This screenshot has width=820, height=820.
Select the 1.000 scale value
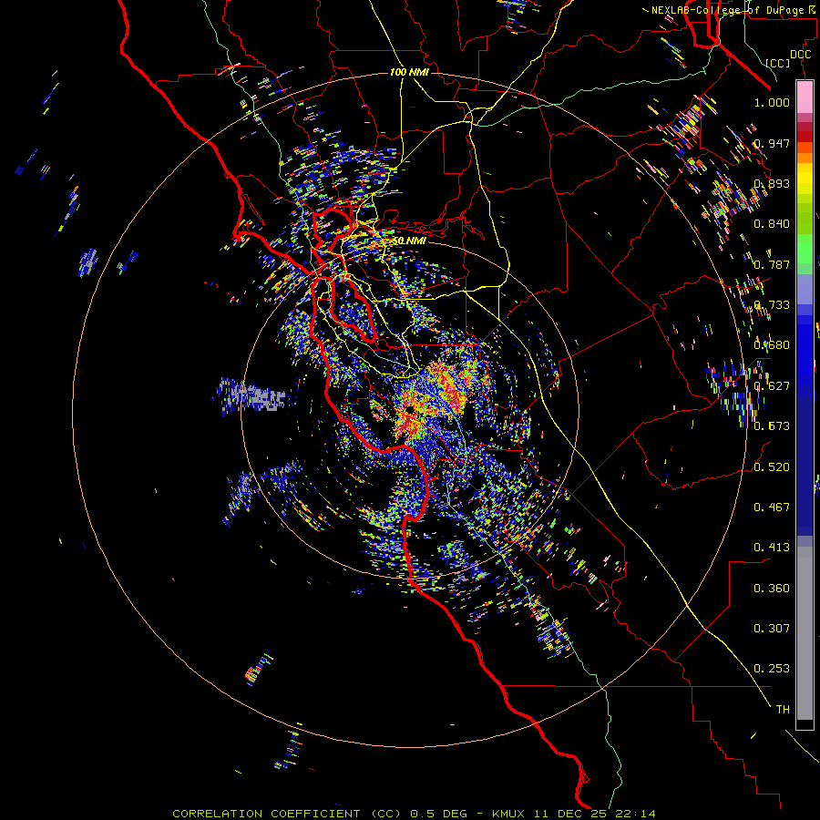[x=772, y=102]
